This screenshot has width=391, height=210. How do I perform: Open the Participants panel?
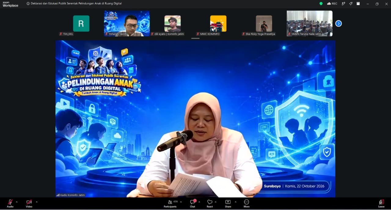coord(170,204)
